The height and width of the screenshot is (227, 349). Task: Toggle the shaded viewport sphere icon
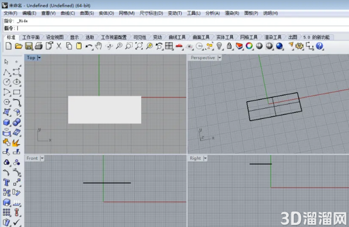[259, 46]
